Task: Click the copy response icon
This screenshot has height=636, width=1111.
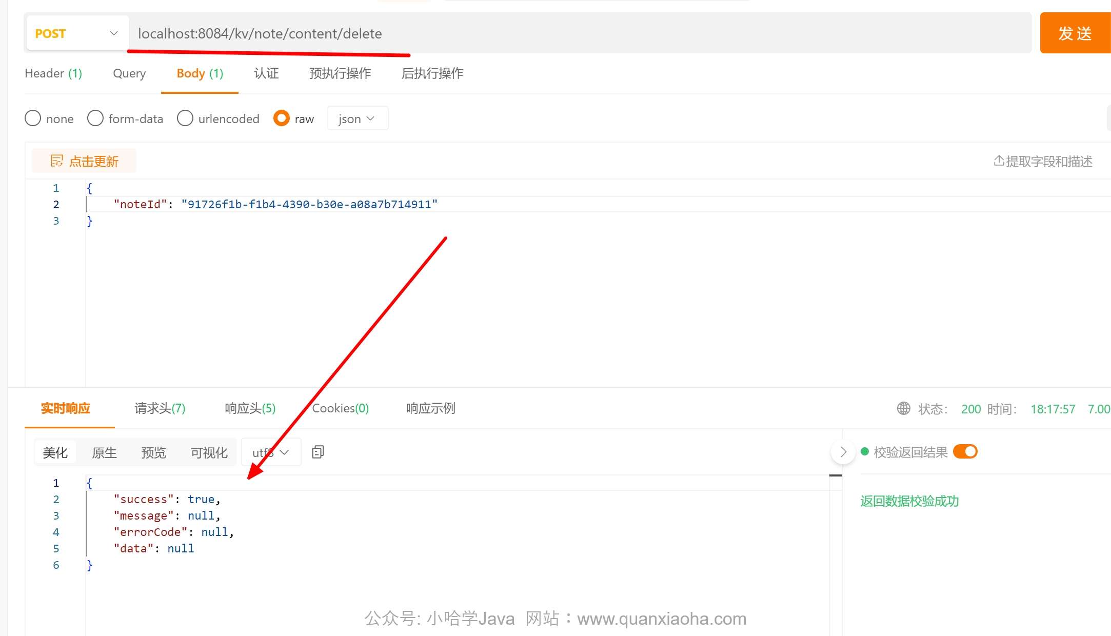Action: tap(318, 452)
